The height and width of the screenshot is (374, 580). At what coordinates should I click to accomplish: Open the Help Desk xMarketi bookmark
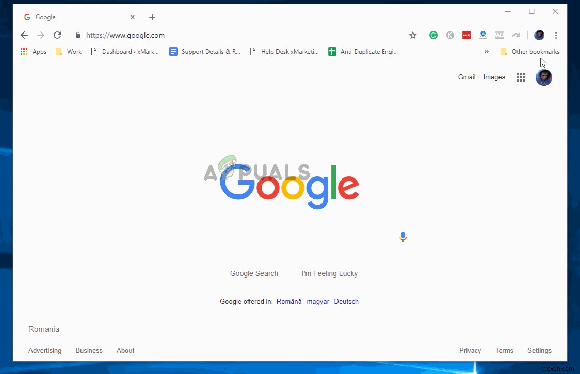[x=284, y=52]
